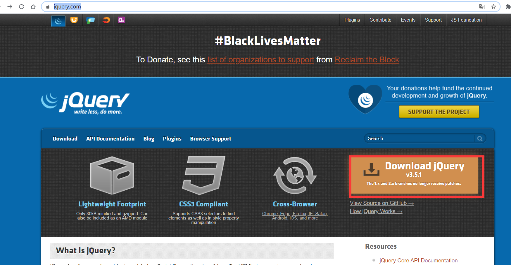Click the Lightweight Footprint heading
Screen dimensions: 511x265
(x=112, y=204)
